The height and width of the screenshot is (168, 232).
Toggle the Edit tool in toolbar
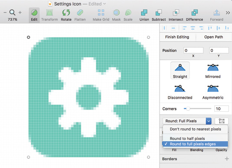point(34,15)
